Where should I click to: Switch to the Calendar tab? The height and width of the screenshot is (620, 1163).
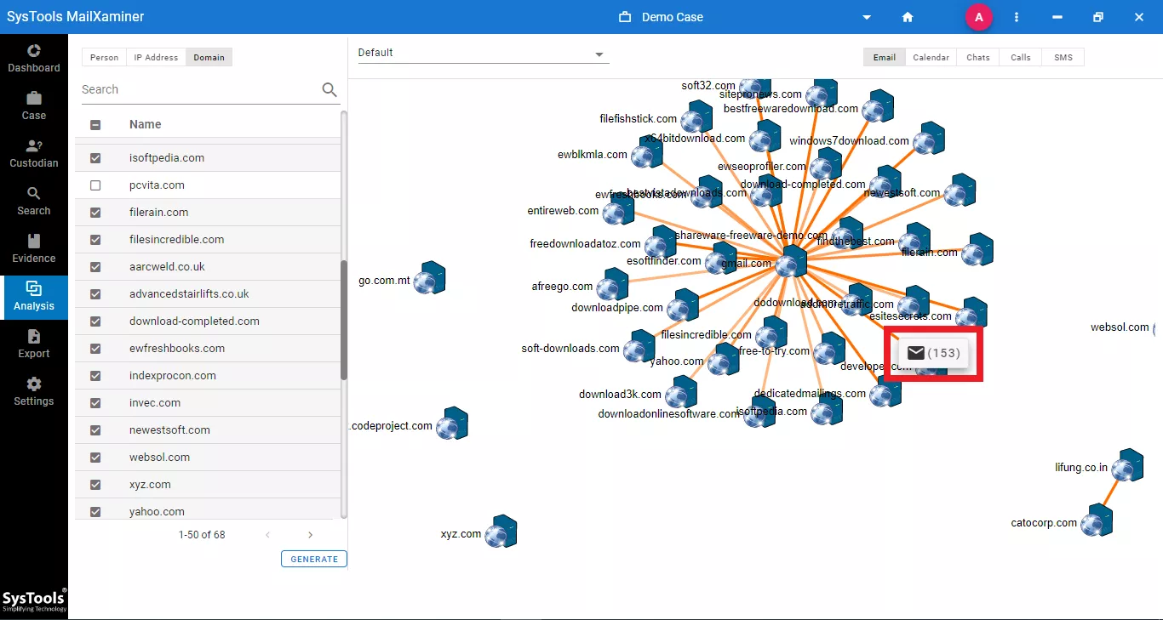(931, 58)
